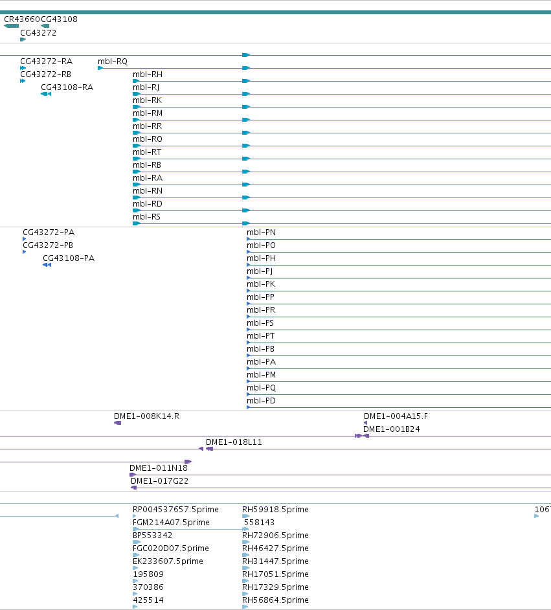The image size is (551, 610).
Task: Select EST RH17329.5prime
Action: point(275,587)
